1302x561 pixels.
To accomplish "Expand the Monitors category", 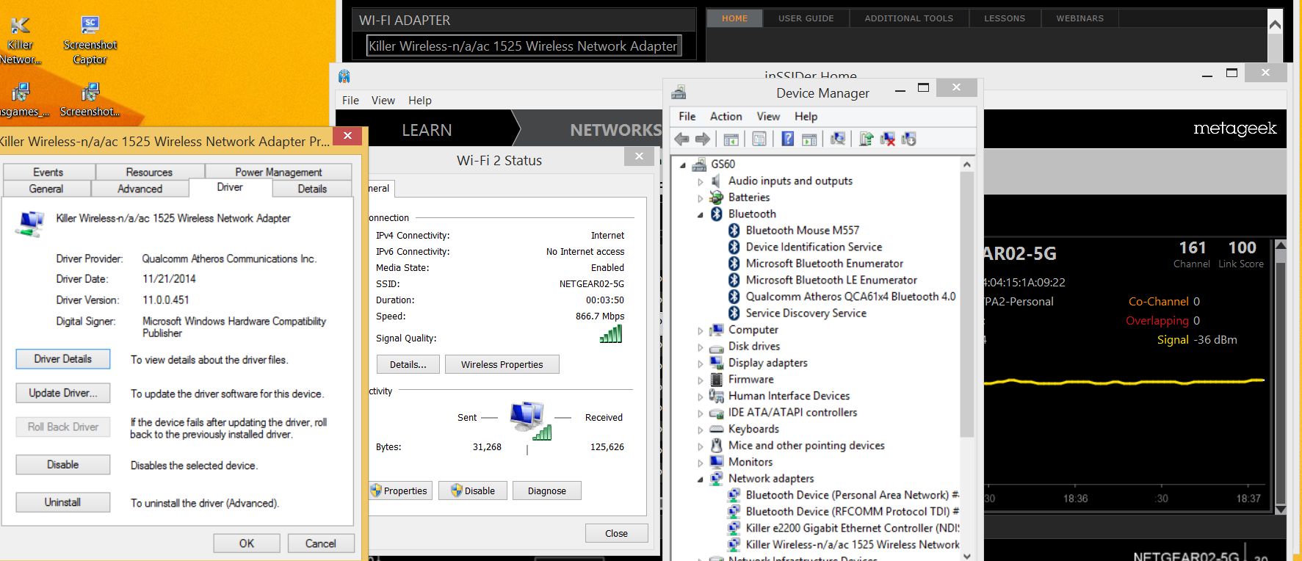I will (x=701, y=463).
